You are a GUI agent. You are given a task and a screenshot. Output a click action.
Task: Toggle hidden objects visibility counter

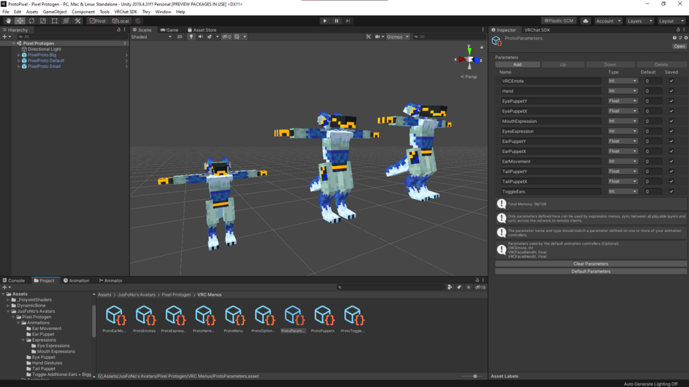[226, 37]
